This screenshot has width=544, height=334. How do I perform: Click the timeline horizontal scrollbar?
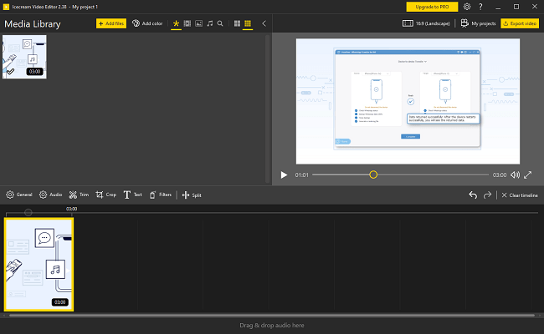(x=272, y=316)
